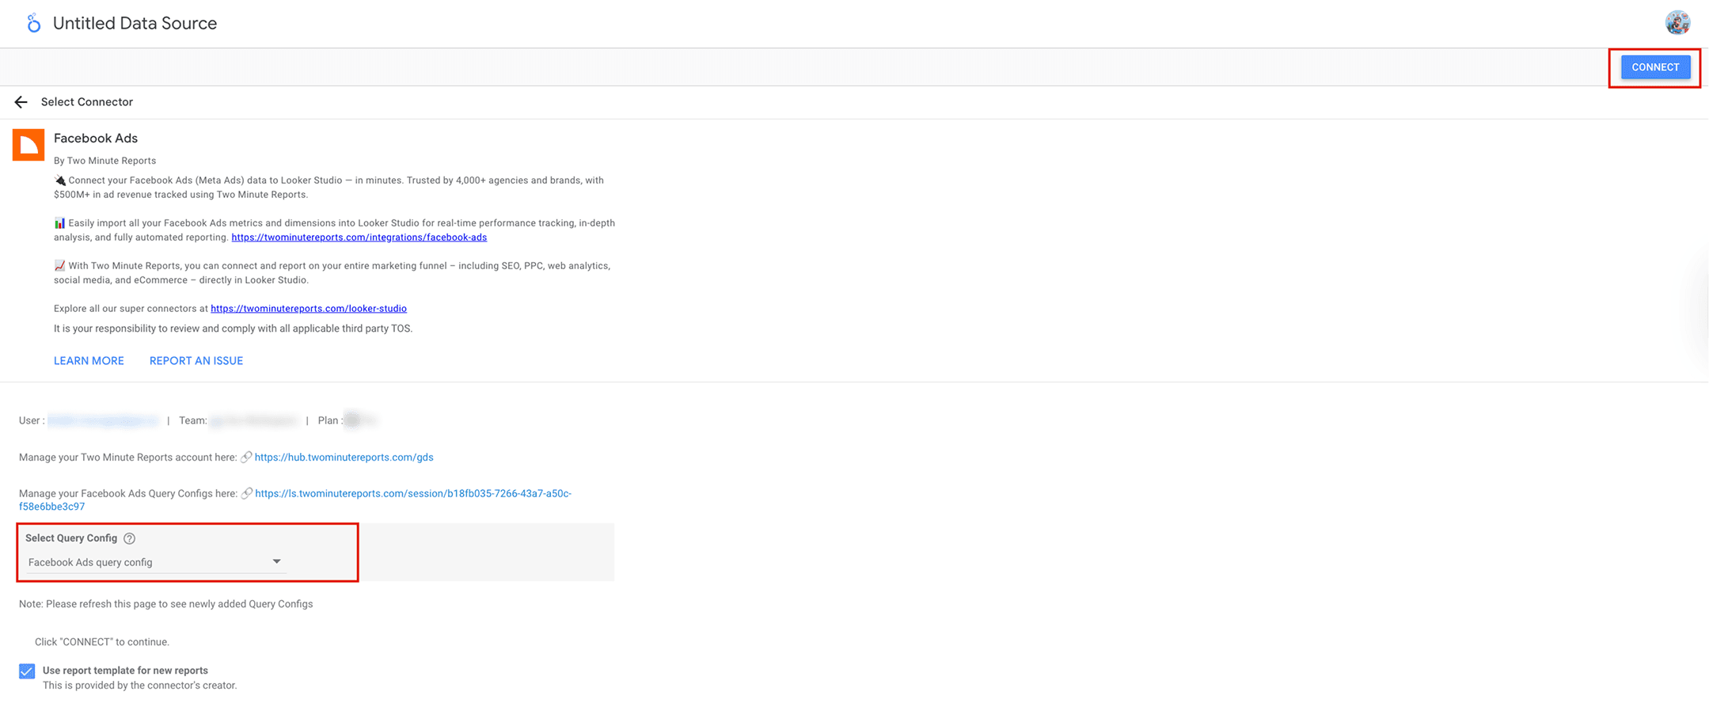Open the integrations/facebook-ads link

(359, 237)
